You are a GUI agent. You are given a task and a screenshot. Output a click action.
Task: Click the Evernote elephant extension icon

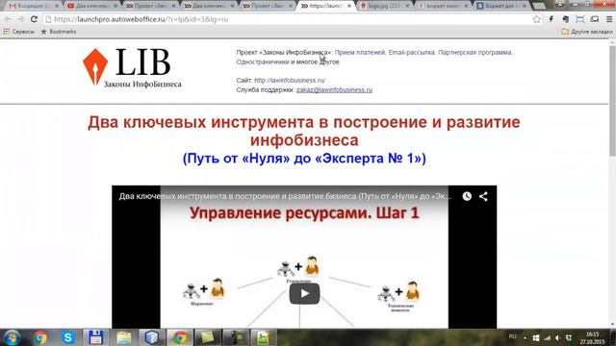566,19
